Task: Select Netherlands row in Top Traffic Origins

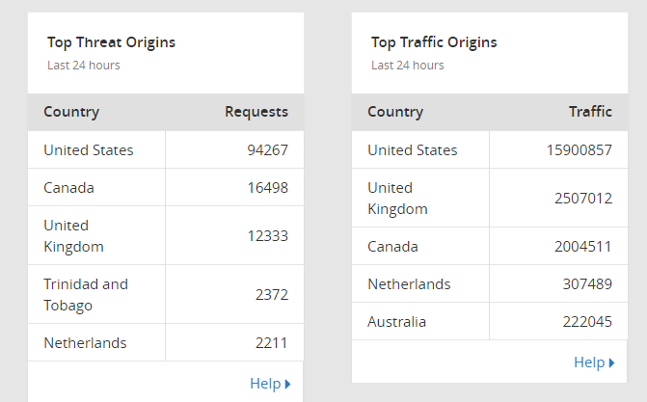Action: pos(409,284)
